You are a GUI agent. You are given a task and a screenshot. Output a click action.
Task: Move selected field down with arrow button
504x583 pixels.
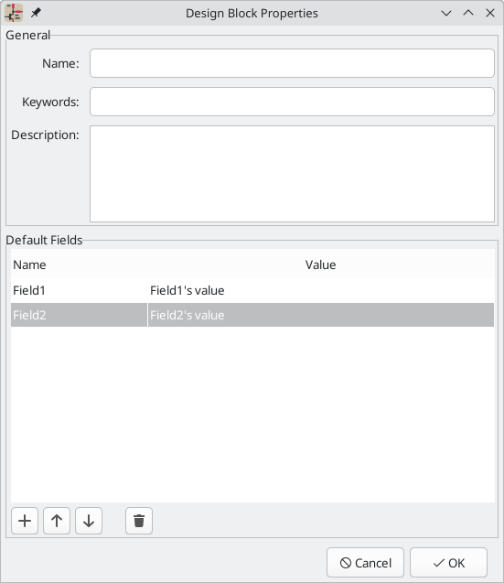click(89, 521)
